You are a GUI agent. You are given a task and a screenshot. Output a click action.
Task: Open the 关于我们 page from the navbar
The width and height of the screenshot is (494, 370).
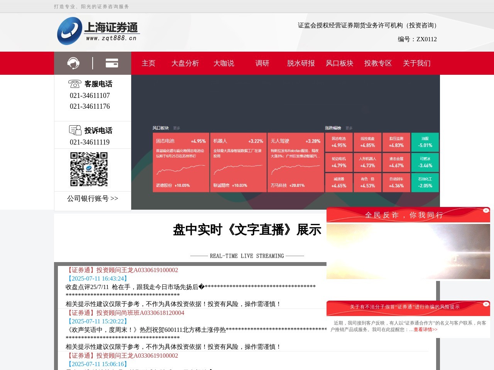click(417, 63)
